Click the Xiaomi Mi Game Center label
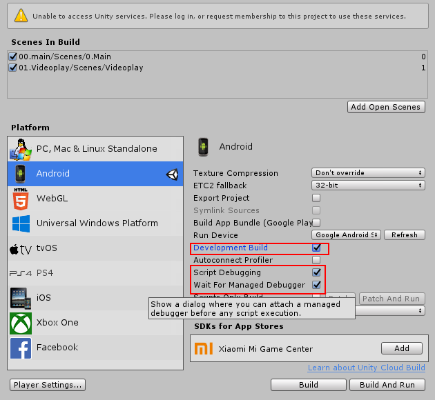Viewport: 435px width, 400px height. coord(266,349)
